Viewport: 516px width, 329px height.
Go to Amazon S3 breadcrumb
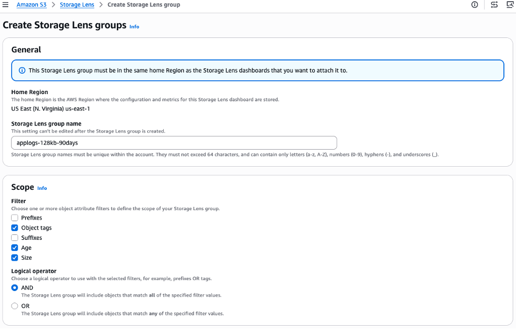31,4
